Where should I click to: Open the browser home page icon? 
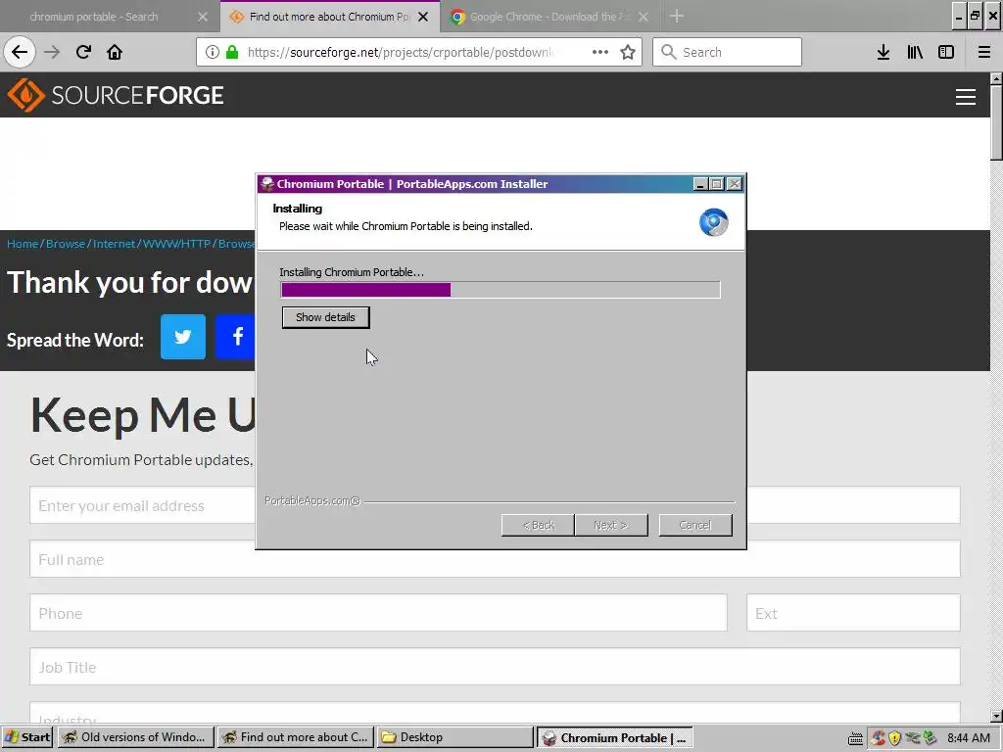pyautogui.click(x=115, y=52)
